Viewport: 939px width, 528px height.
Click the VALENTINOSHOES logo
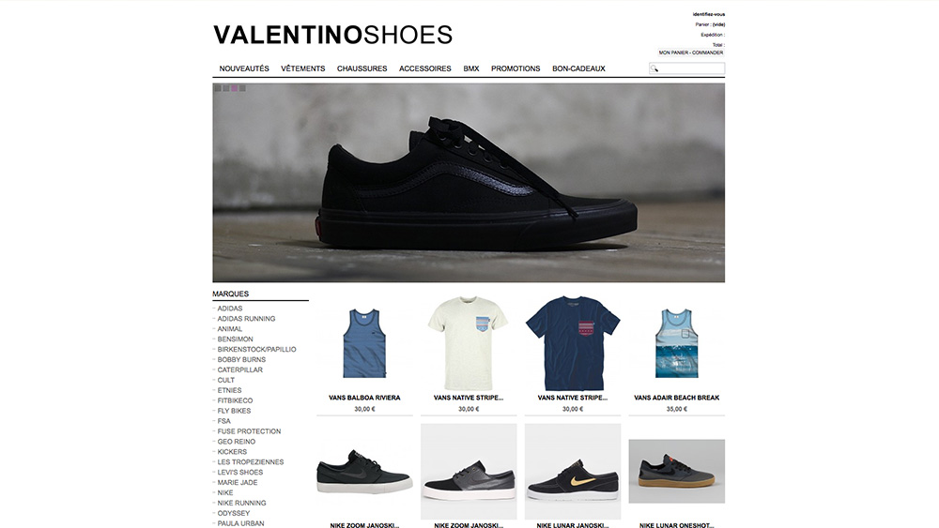coord(333,35)
